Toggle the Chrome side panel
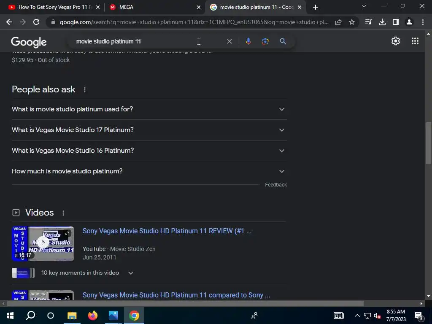The width and height of the screenshot is (432, 324). [396, 22]
